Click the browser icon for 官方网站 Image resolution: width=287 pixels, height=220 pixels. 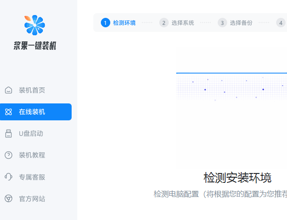coord(8,198)
